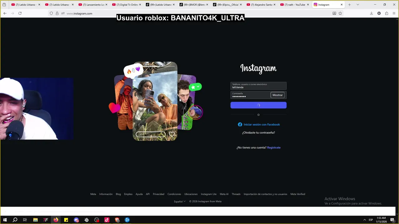Expand the Español language dropdown

pos(180,201)
